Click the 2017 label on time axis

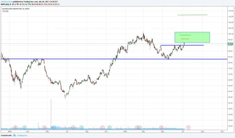[126, 131]
